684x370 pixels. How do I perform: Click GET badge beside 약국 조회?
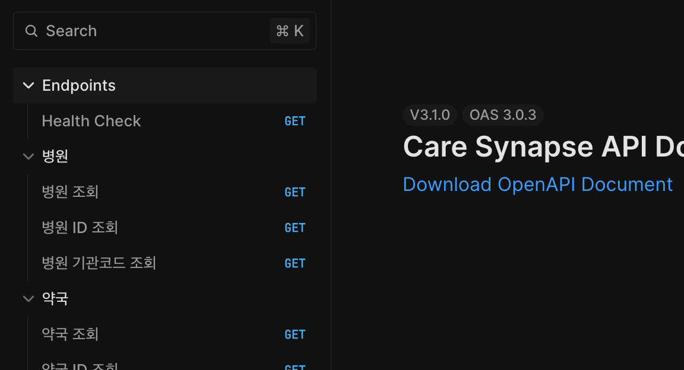[295, 335]
